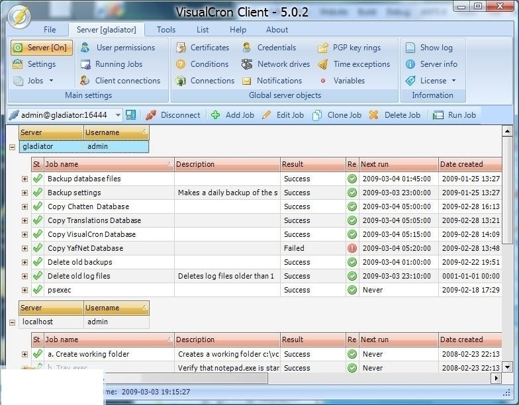Click the horizontal scrollbar thumb
Image resolution: width=519 pixels, height=405 pixels.
coord(185,378)
